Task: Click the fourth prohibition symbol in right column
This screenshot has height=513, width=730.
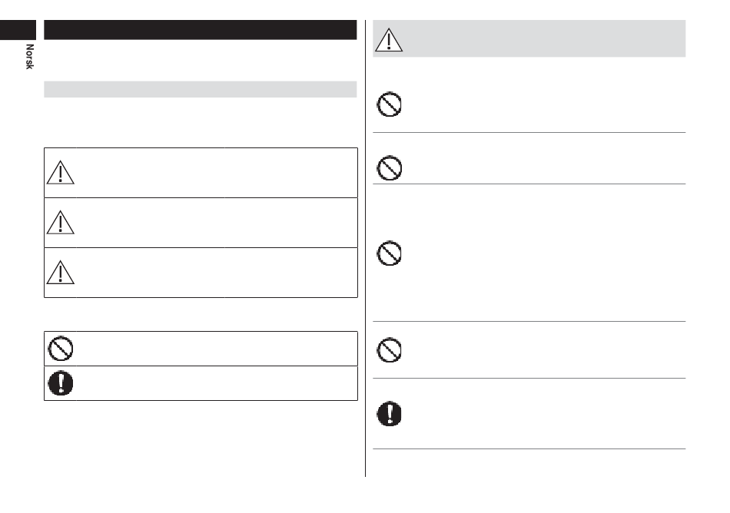Action: tap(390, 350)
